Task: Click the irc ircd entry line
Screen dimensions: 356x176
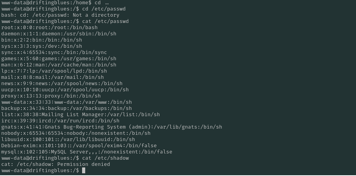Action: click(60, 121)
